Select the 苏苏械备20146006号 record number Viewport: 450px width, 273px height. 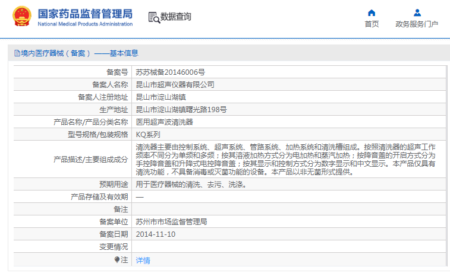(170, 72)
